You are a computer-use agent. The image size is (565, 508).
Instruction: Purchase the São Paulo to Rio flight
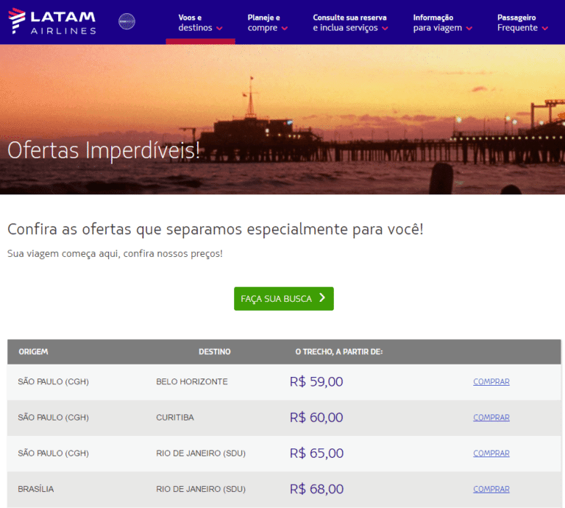(491, 454)
